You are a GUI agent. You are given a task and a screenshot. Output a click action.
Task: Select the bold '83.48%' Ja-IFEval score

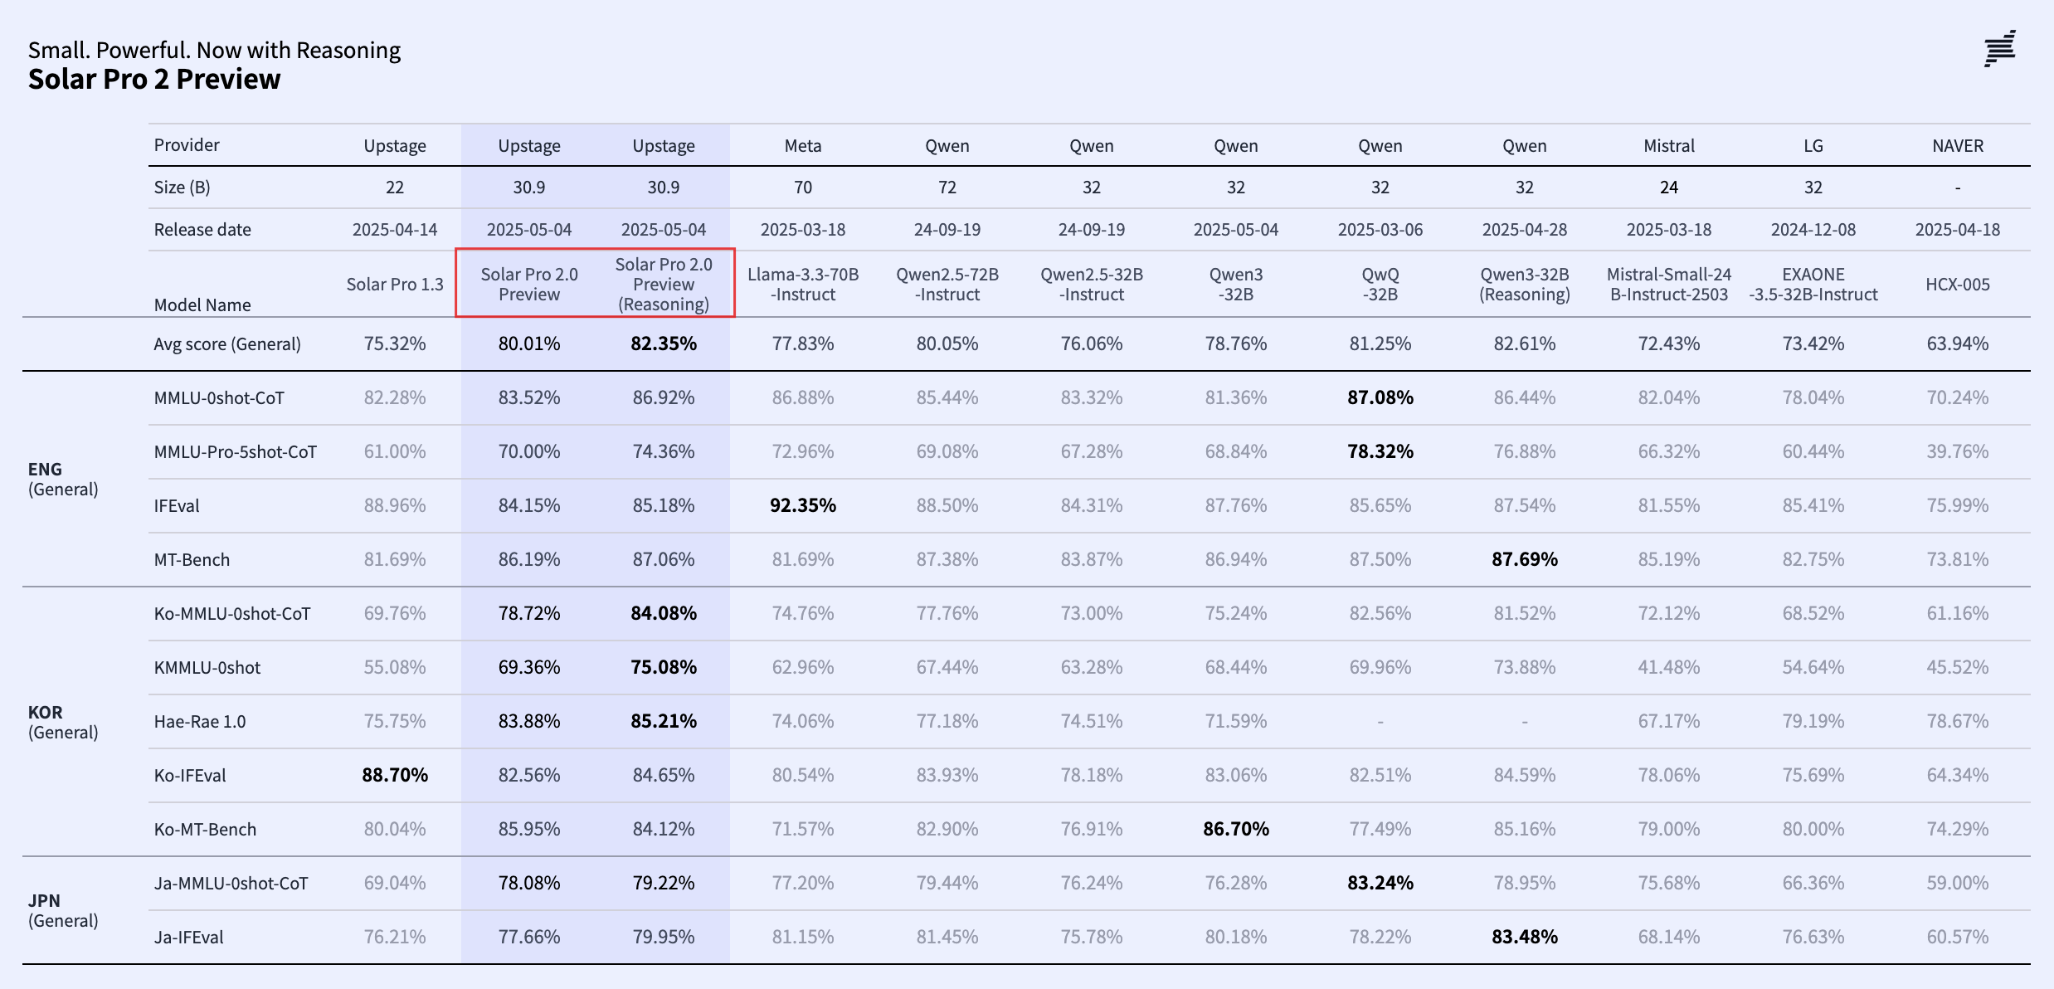pos(1525,937)
